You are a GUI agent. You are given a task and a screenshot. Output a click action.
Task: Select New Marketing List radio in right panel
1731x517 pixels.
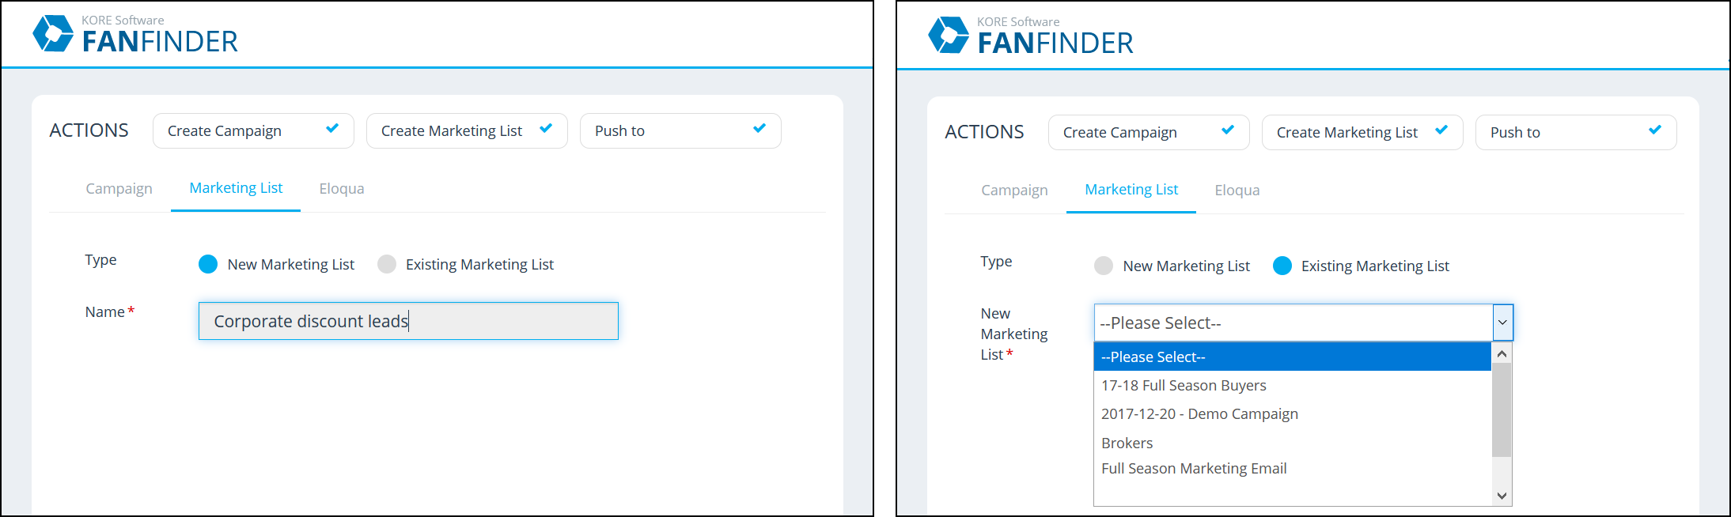1104,266
